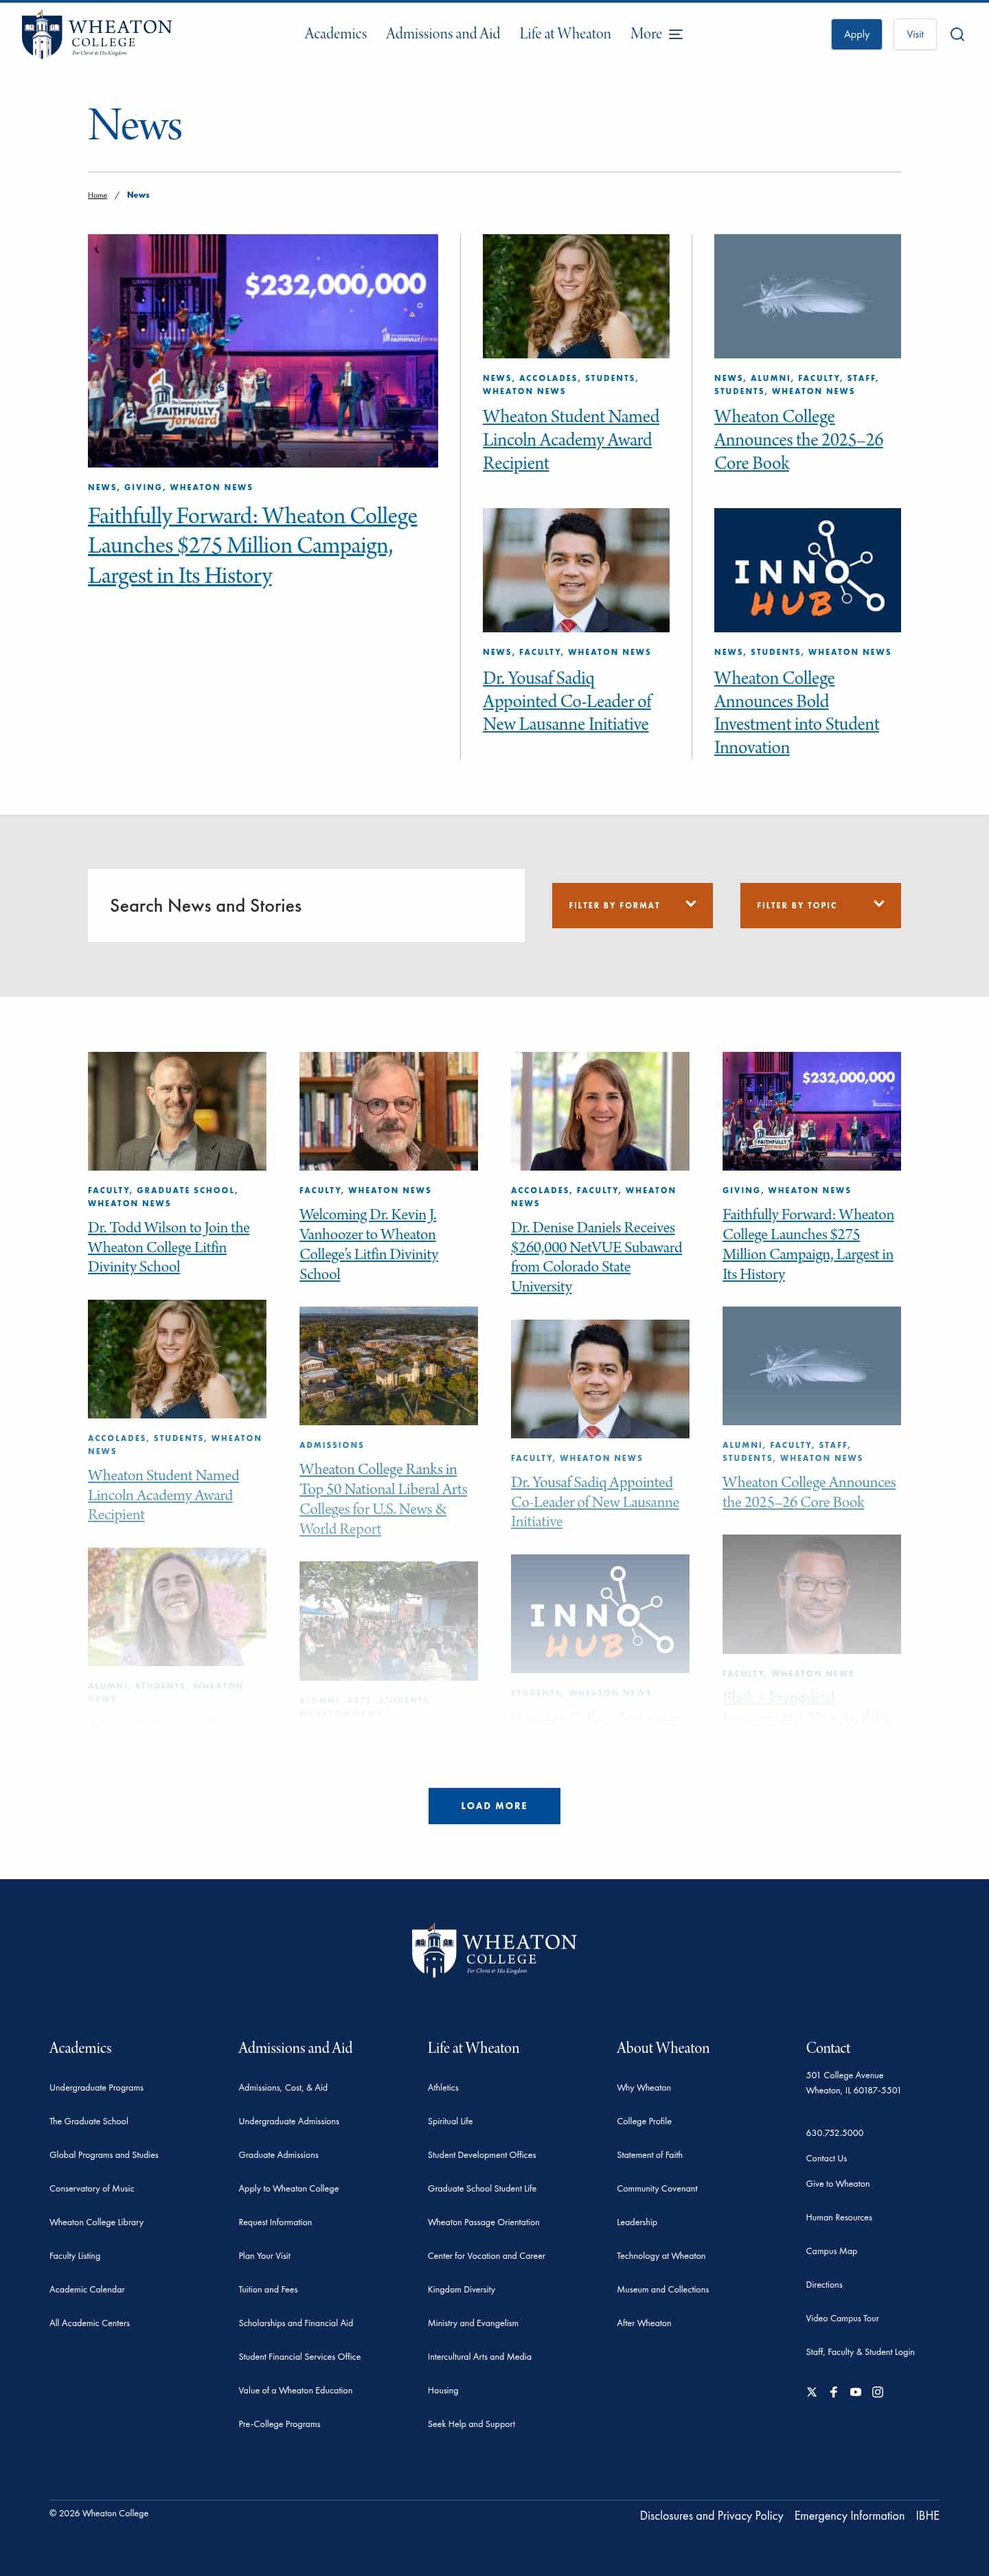Open Welcoming Dr. Kevin J. Vanhoozer article
The image size is (989, 2576).
click(x=369, y=1244)
